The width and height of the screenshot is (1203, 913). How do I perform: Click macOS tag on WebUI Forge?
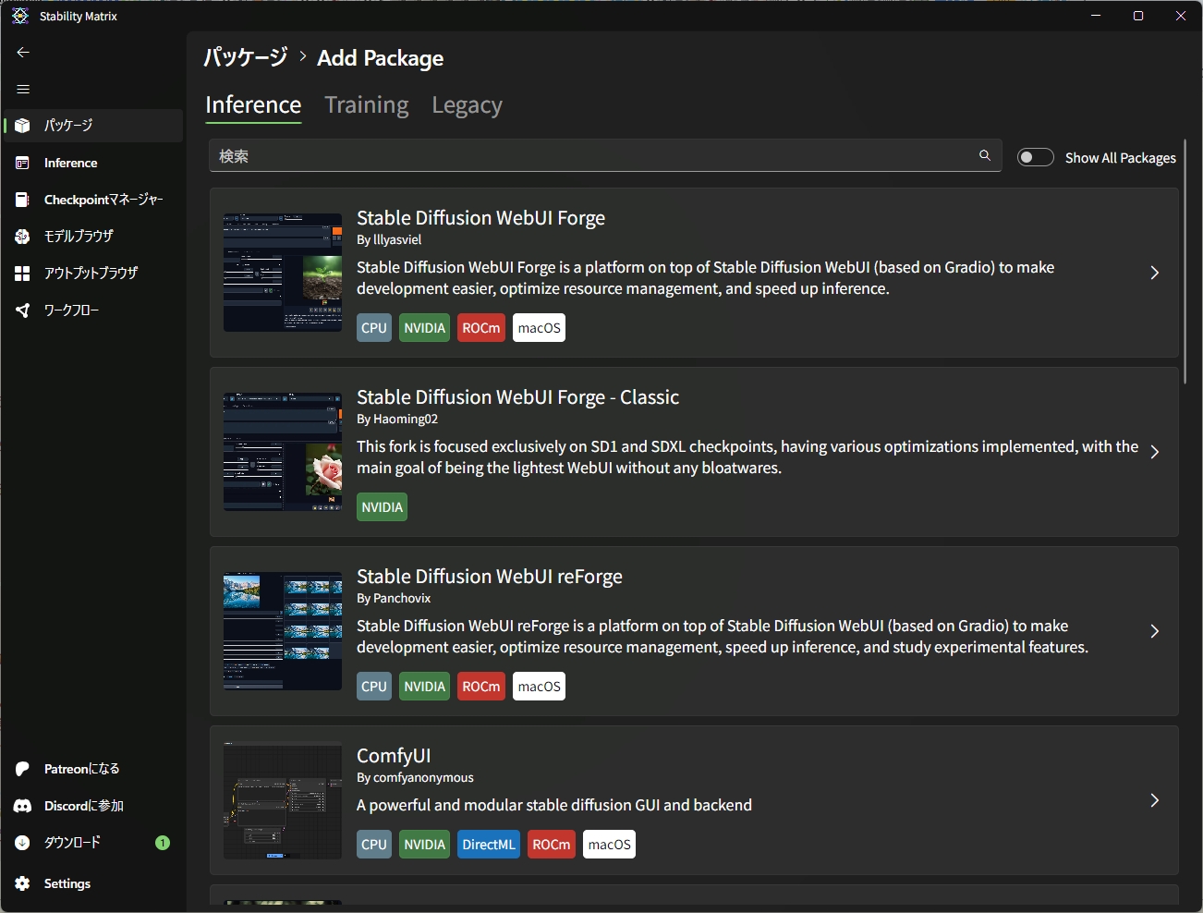(539, 328)
